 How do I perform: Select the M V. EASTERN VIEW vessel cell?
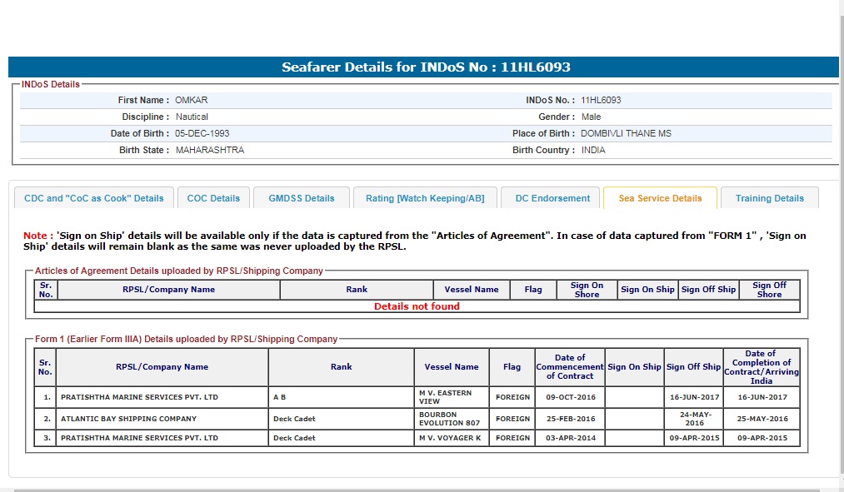[451, 397]
